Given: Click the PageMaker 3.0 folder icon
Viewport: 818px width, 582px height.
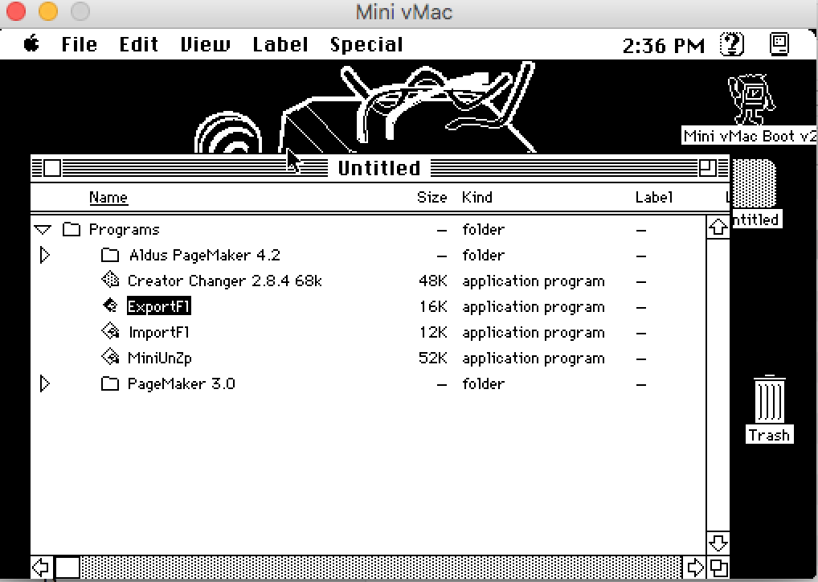Looking at the screenshot, I should (109, 384).
